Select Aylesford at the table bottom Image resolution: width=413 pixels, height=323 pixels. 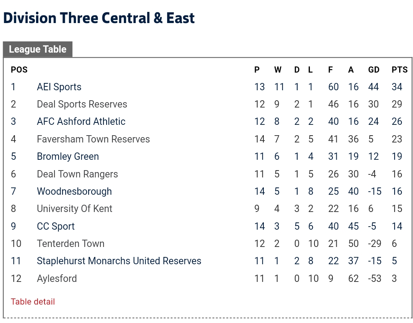click(x=57, y=278)
